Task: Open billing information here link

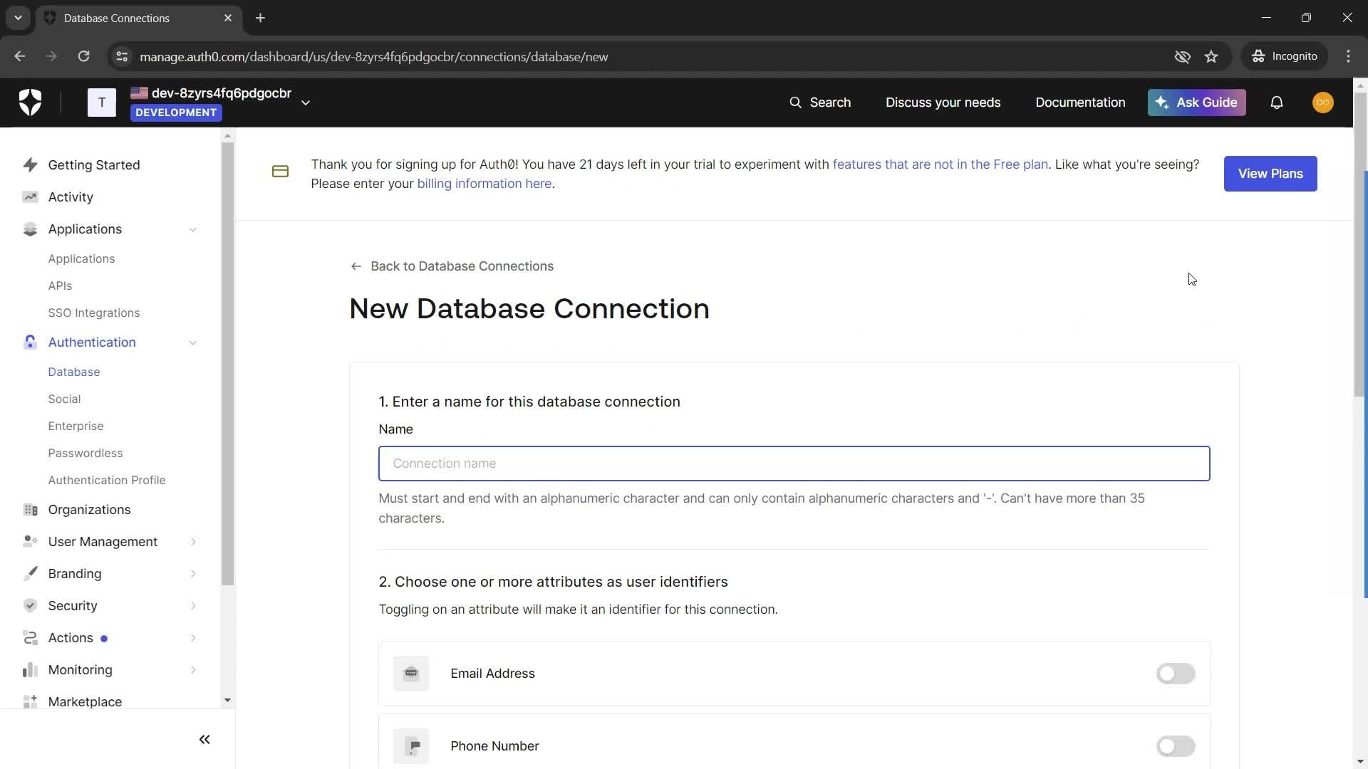Action: click(484, 184)
